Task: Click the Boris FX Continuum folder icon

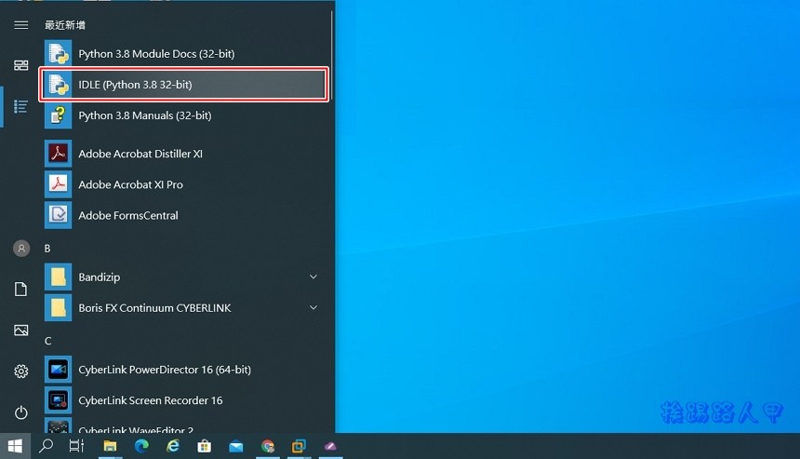Action: point(59,308)
